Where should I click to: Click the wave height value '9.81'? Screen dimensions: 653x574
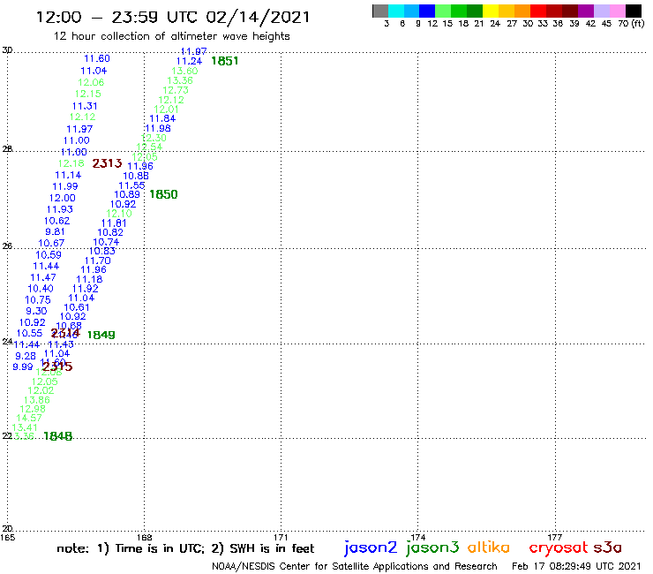point(55,231)
